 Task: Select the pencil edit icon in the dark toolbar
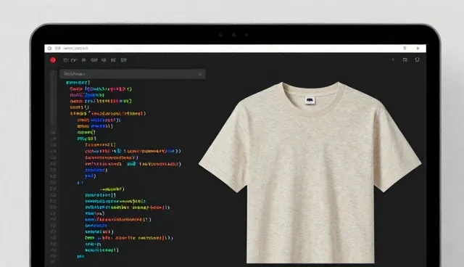[x=393, y=59]
